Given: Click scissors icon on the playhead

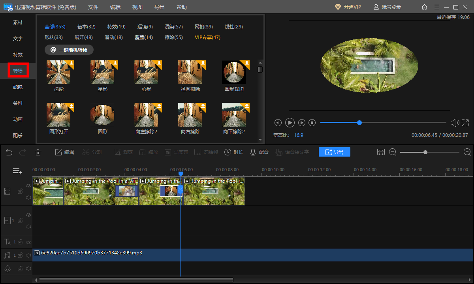Looking at the screenshot, I should 181,190.
